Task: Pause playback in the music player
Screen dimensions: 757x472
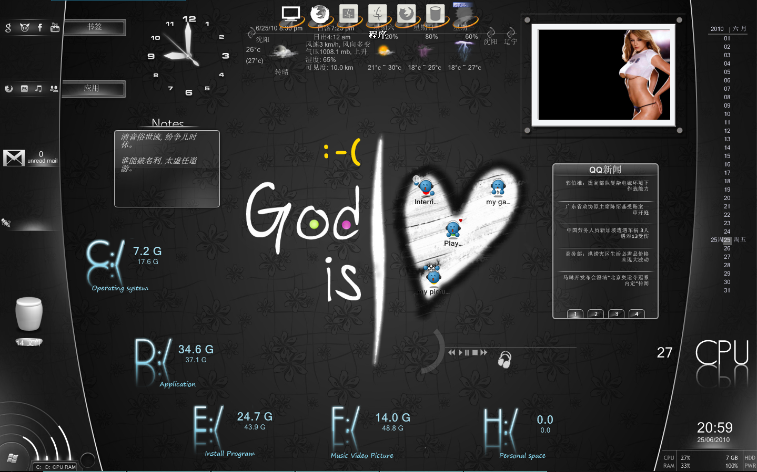Action: click(x=467, y=352)
